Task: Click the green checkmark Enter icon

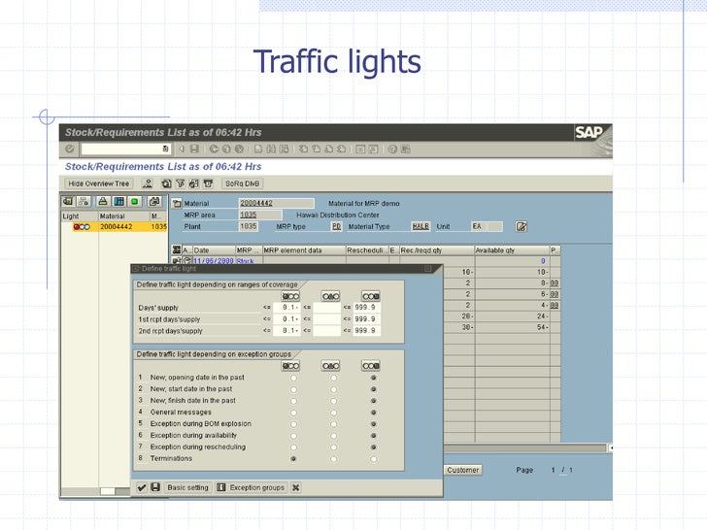Action: [x=70, y=149]
